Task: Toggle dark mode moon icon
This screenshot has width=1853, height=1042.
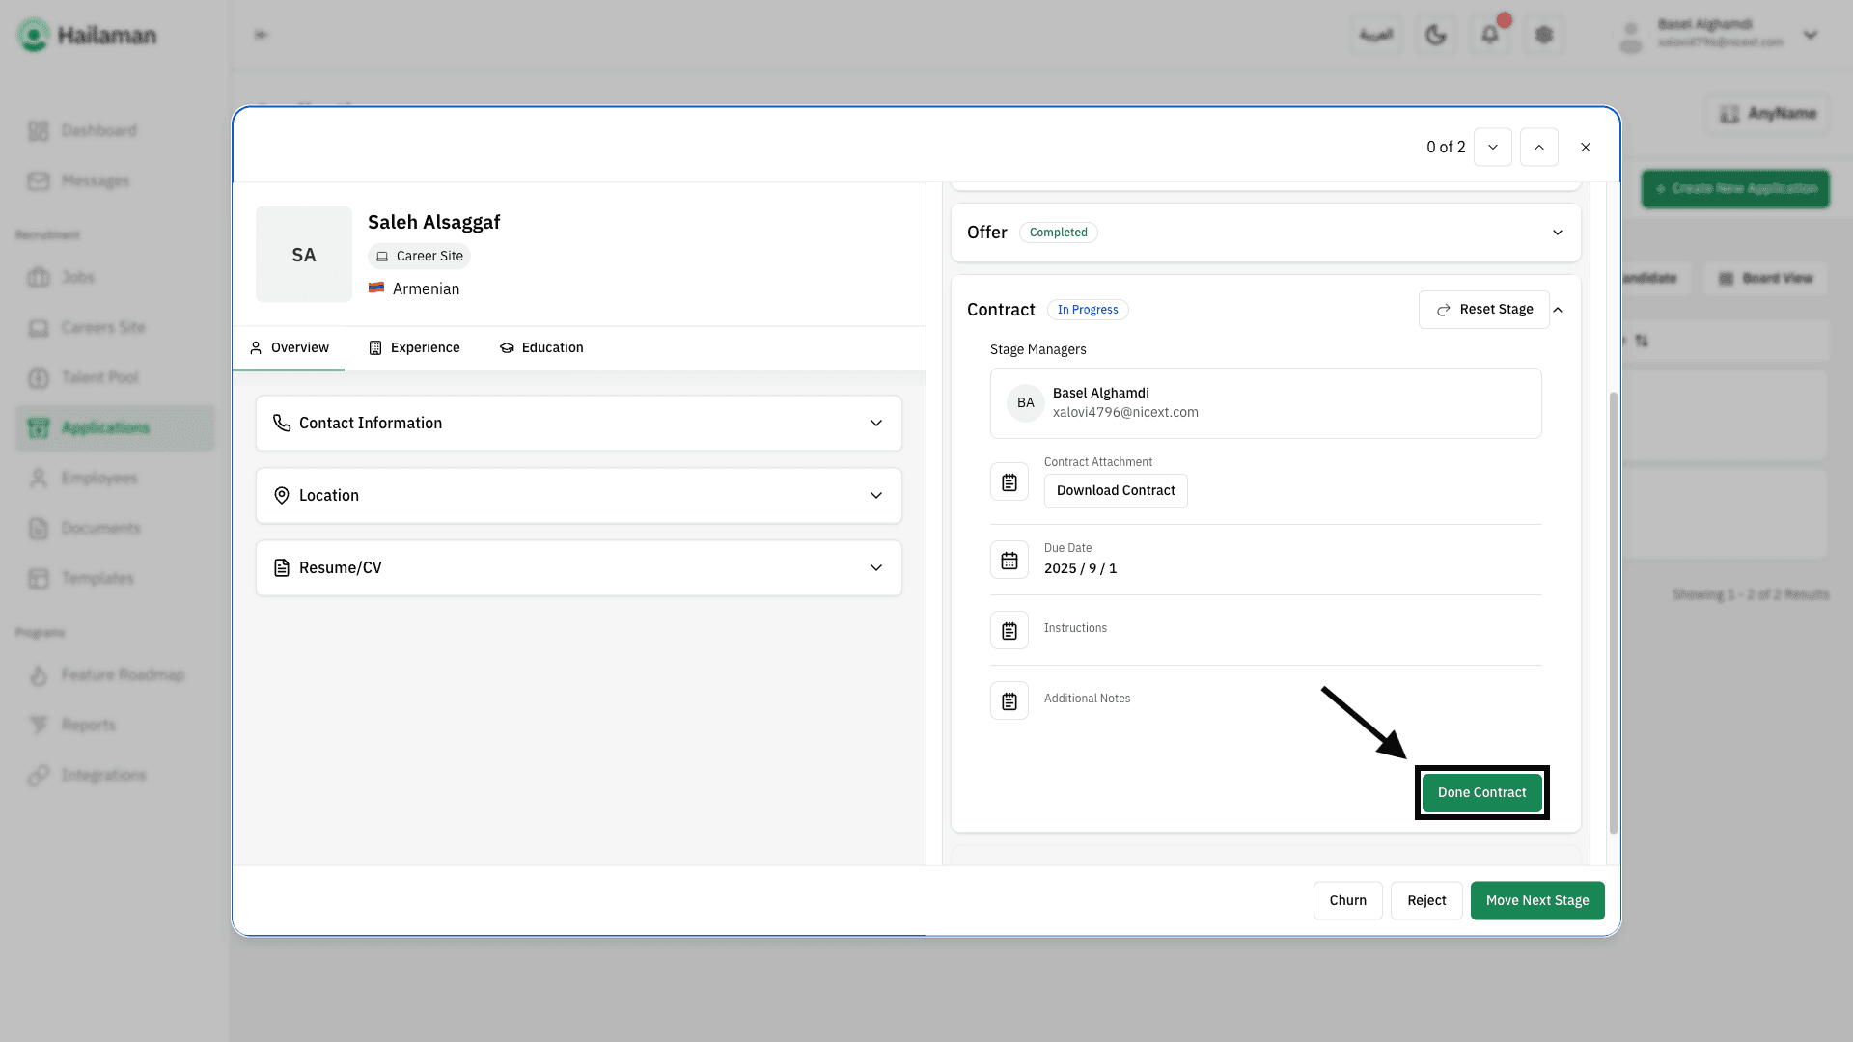Action: coord(1435,35)
